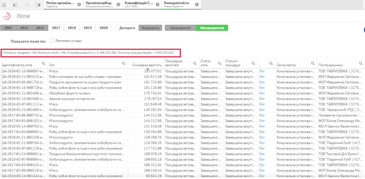Viewport: 365px width, 179px height.
Task: Open Лот link for Продукція борошномельно-круп'яної row
Action: pyautogui.click(x=262, y=154)
